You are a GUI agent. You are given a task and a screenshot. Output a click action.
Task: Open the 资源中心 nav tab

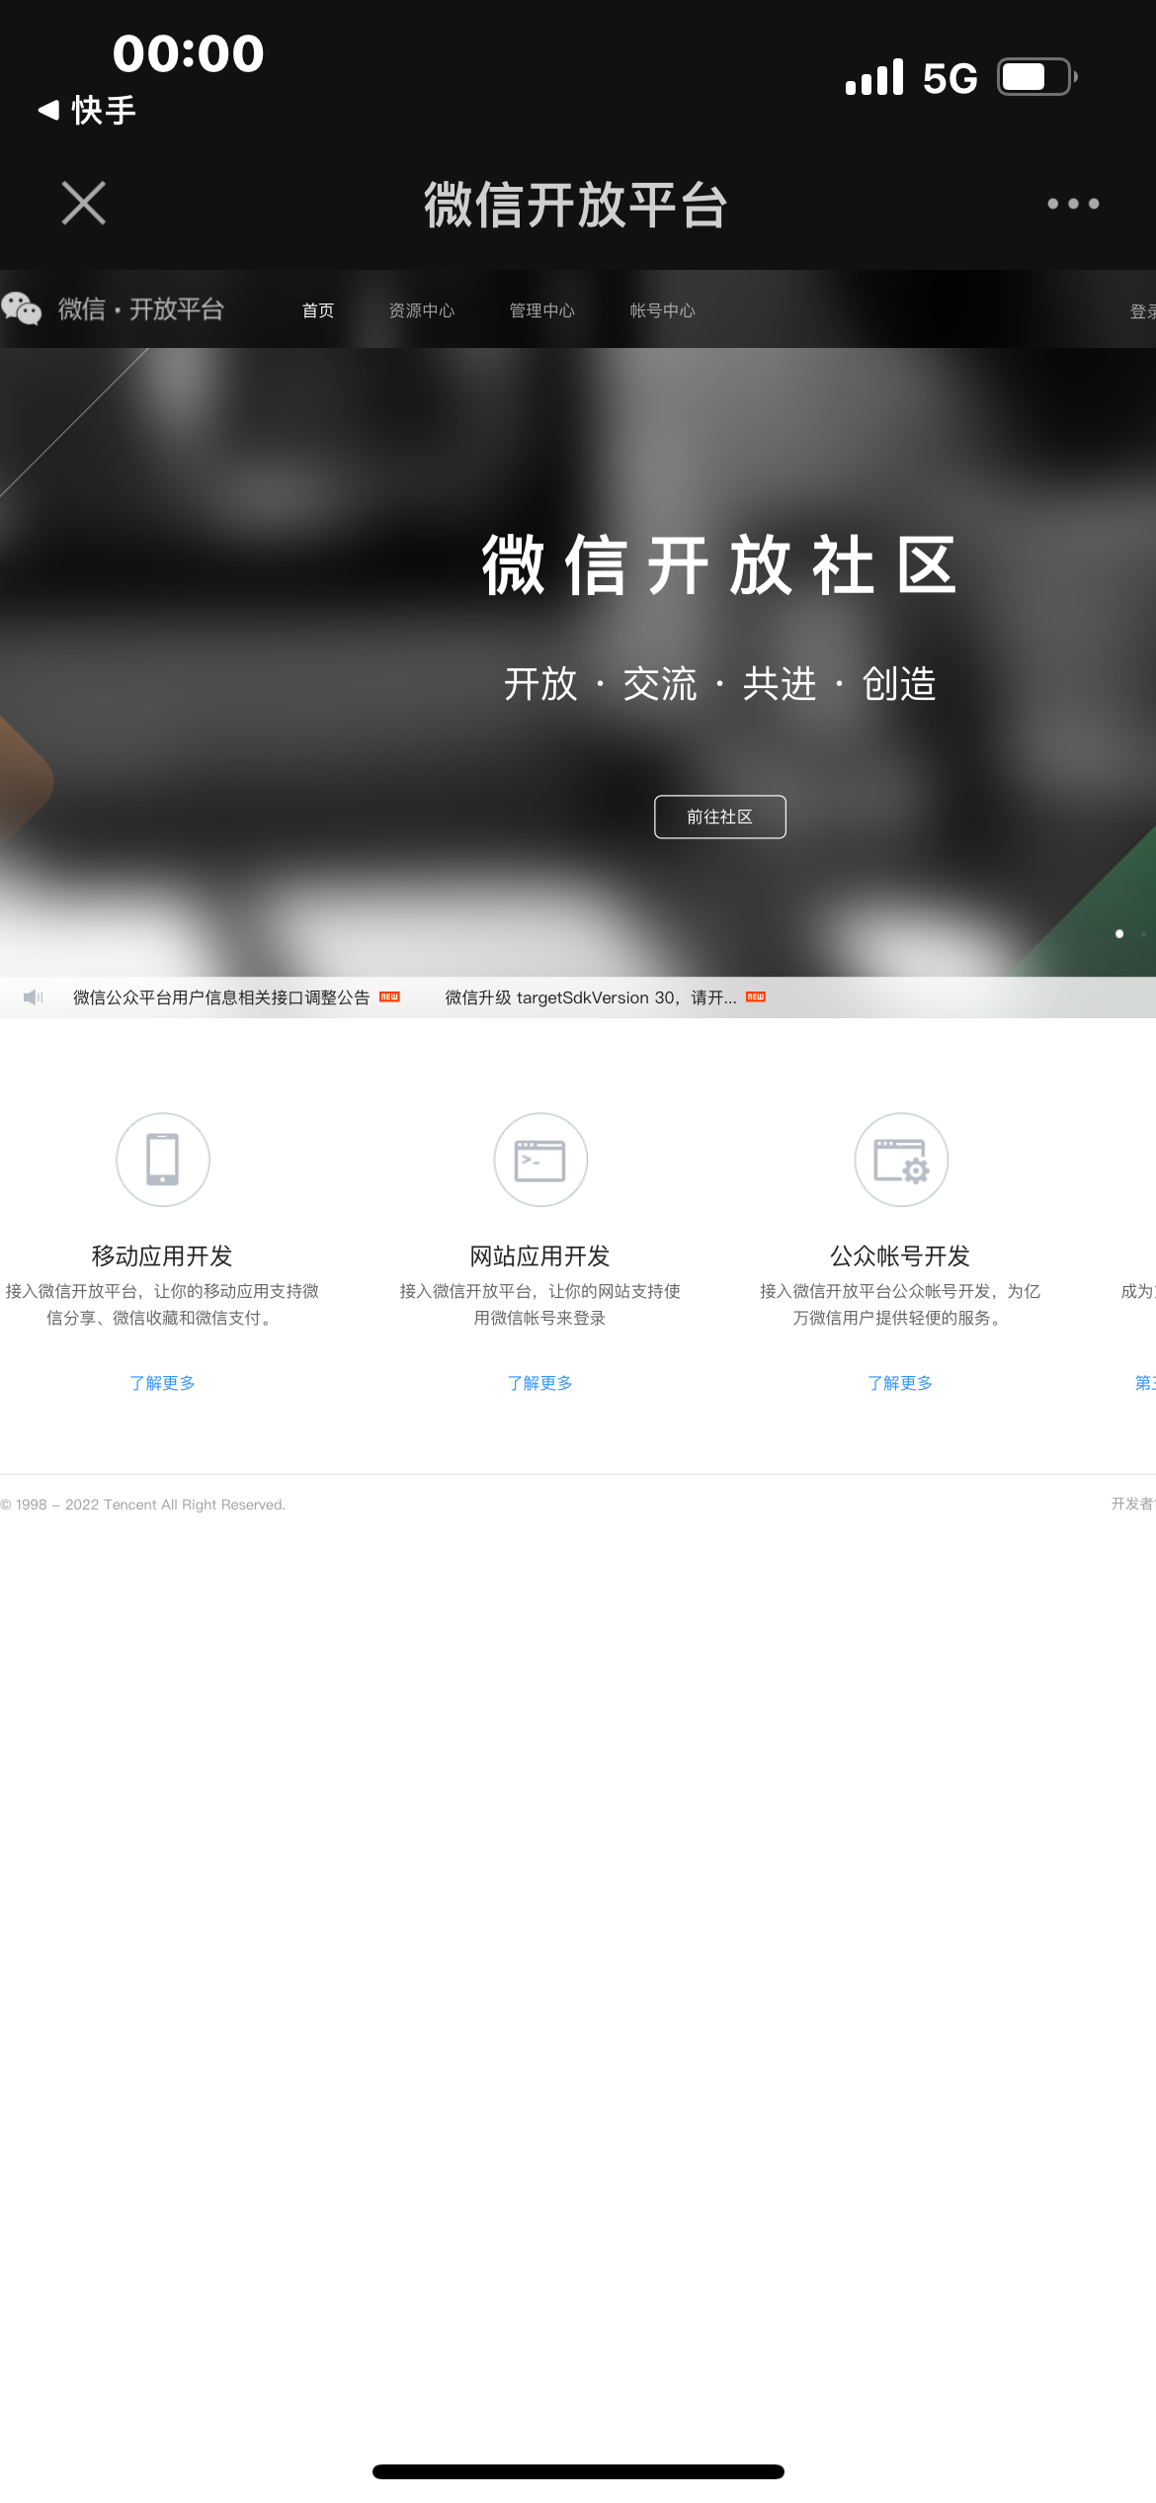(422, 310)
